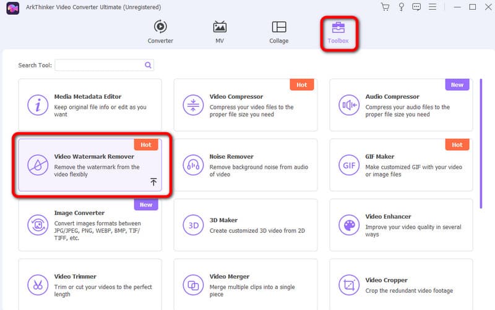
Task: Click the Video Watermark Remover droplet icon
Action: tap(38, 165)
